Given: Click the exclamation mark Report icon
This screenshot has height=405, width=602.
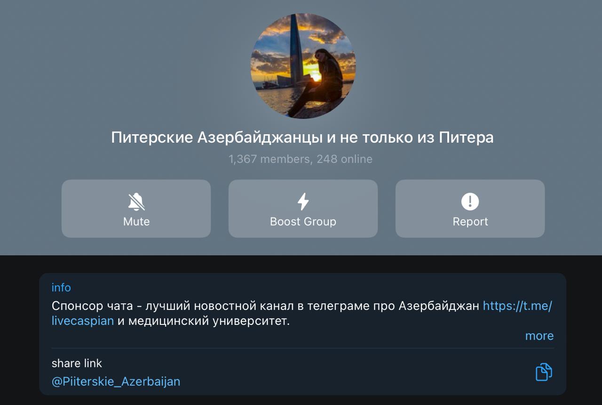Looking at the screenshot, I should click(x=470, y=202).
